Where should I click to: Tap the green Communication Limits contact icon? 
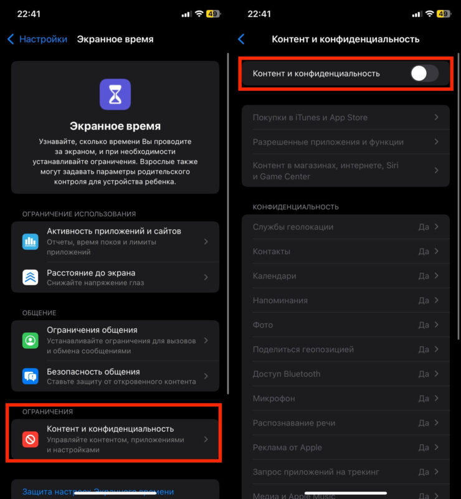(x=31, y=341)
